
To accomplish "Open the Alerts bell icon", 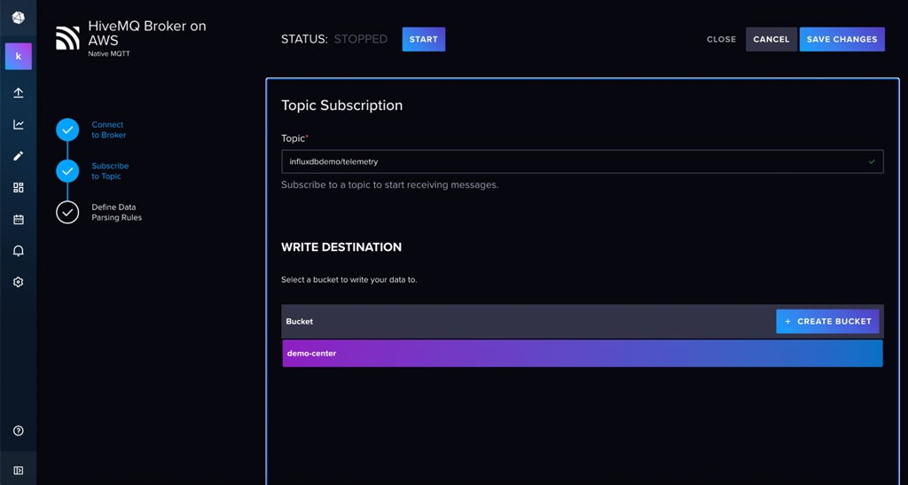I will pyautogui.click(x=19, y=251).
